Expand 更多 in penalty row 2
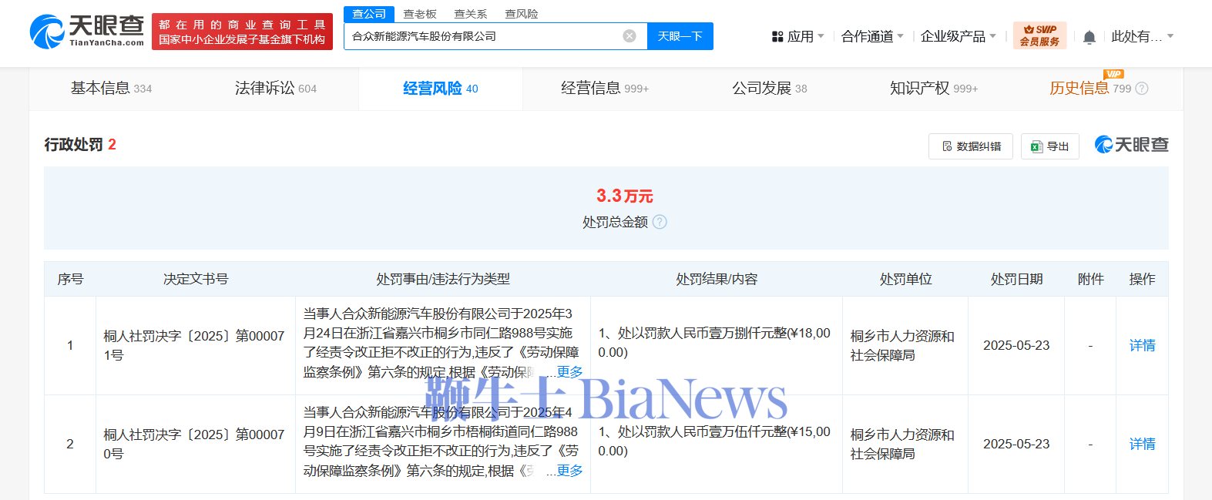This screenshot has width=1212, height=500. (x=569, y=471)
